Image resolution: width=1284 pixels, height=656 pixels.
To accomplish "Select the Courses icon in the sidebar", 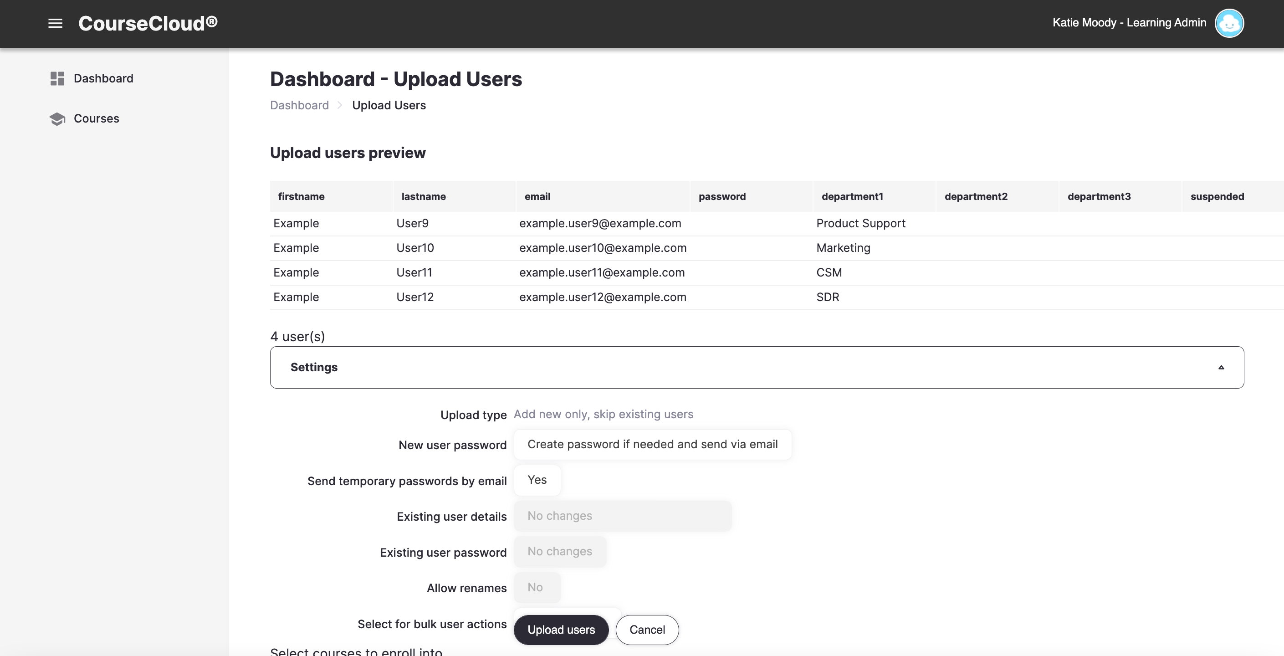I will (57, 118).
